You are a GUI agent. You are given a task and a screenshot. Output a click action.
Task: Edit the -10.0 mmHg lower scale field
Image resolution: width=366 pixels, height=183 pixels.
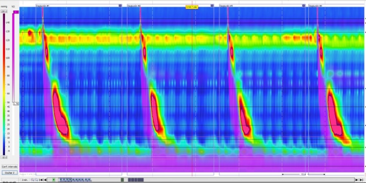[4, 157]
